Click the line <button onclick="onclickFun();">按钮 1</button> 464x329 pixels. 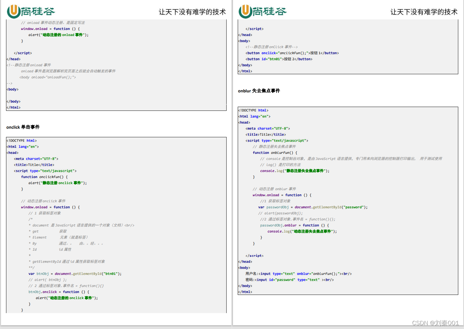(x=292, y=53)
